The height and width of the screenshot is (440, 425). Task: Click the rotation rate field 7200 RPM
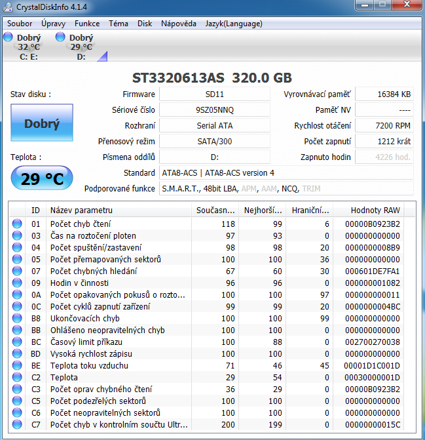click(384, 125)
